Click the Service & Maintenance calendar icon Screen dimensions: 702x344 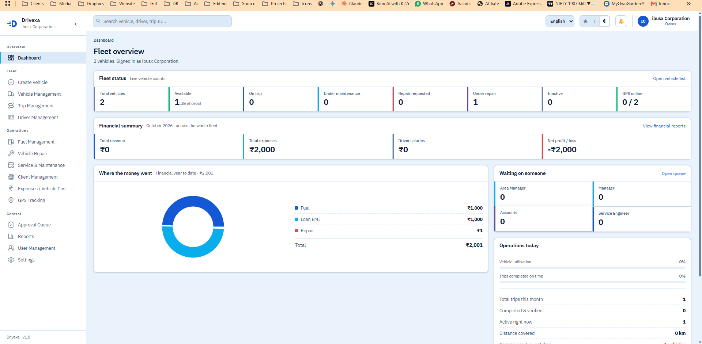pyautogui.click(x=11, y=165)
